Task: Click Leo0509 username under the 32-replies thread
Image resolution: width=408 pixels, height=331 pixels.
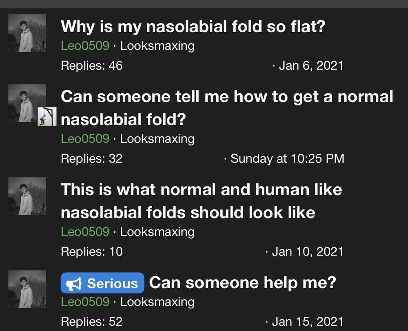Action: (x=85, y=139)
